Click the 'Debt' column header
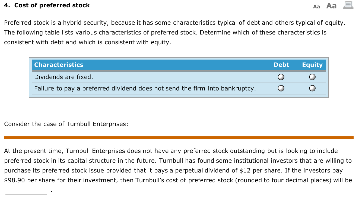Viewport: 362px width, 207px height. click(281, 65)
